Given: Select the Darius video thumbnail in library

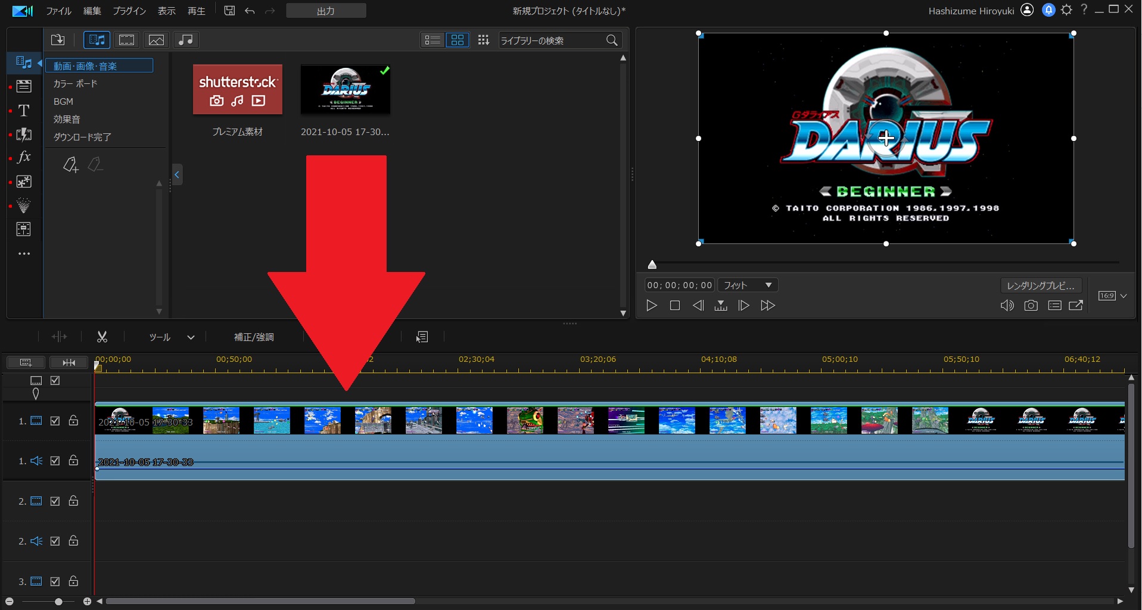Looking at the screenshot, I should pyautogui.click(x=346, y=89).
